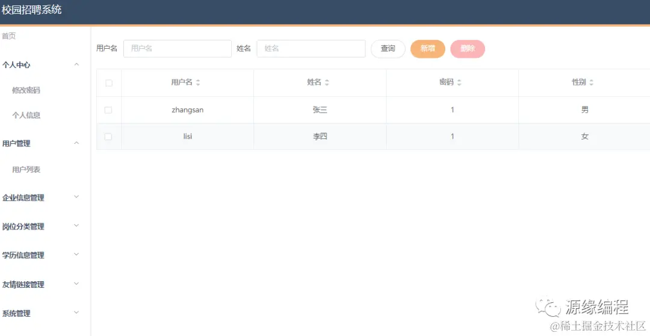Select the 学历信息管理 menu label
This screenshot has height=336, width=650.
coord(23,255)
